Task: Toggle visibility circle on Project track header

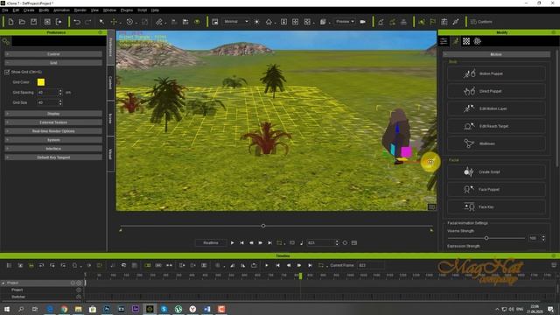Action: pyautogui.click(x=79, y=283)
